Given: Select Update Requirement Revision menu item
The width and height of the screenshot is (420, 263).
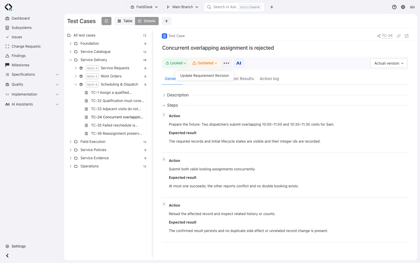Looking at the screenshot, I should point(204,76).
